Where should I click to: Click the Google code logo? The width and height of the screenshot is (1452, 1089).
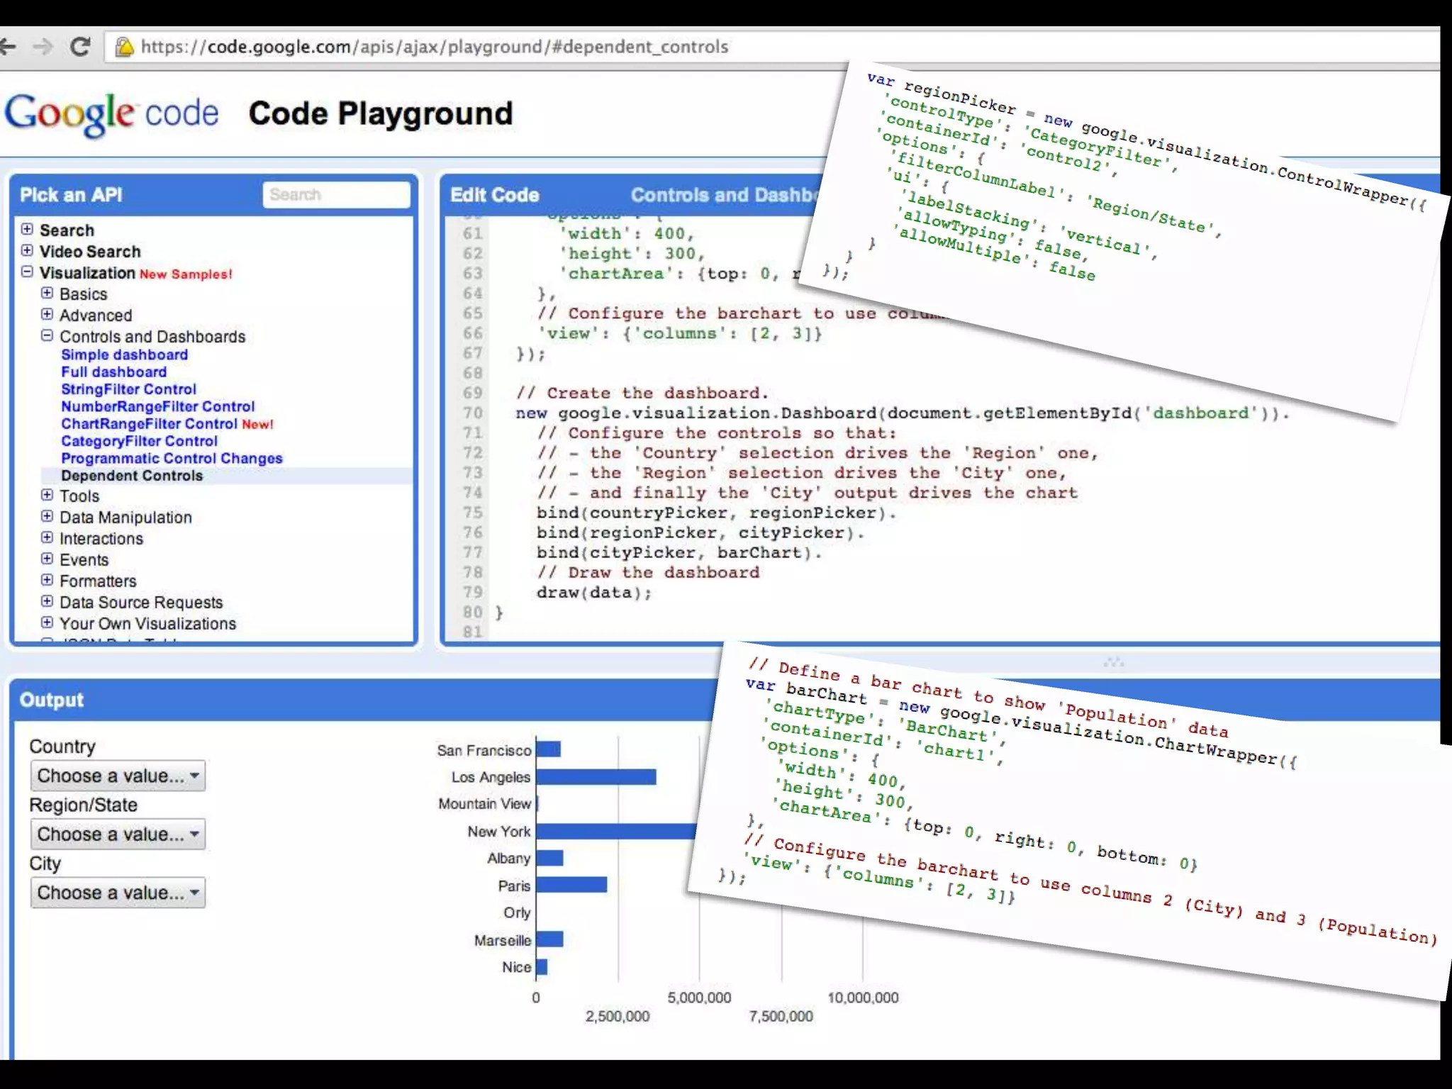(111, 113)
